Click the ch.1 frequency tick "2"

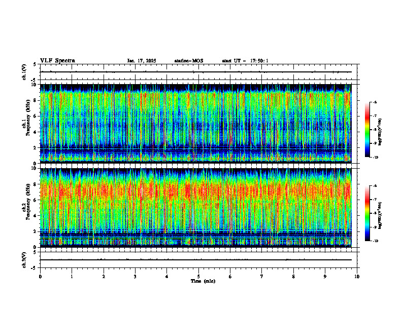pyautogui.click(x=36, y=147)
